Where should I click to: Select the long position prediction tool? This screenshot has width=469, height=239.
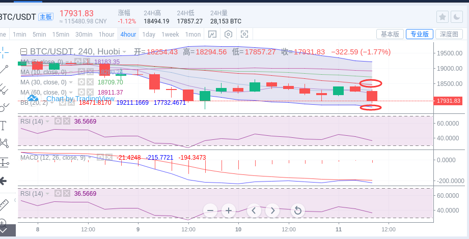click(x=4, y=162)
